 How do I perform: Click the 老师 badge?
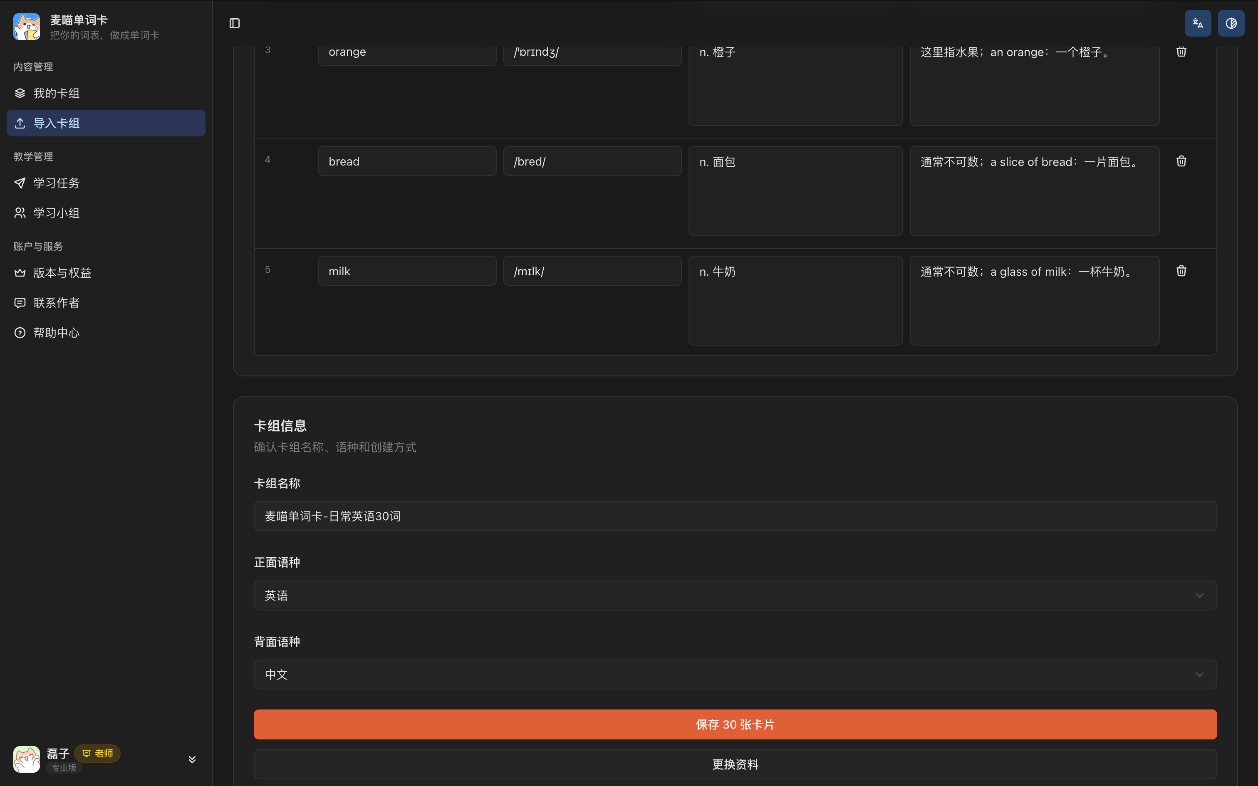click(x=97, y=753)
